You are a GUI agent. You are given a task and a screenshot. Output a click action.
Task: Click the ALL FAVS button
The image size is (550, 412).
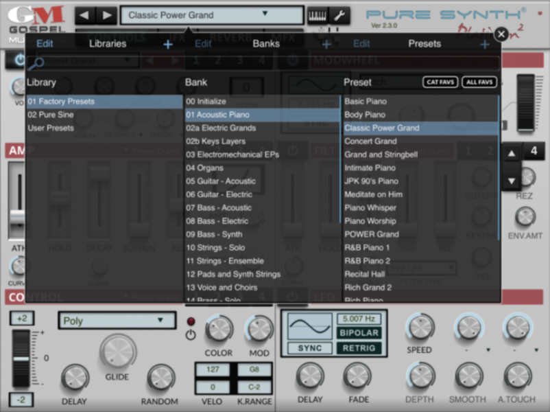click(x=480, y=82)
